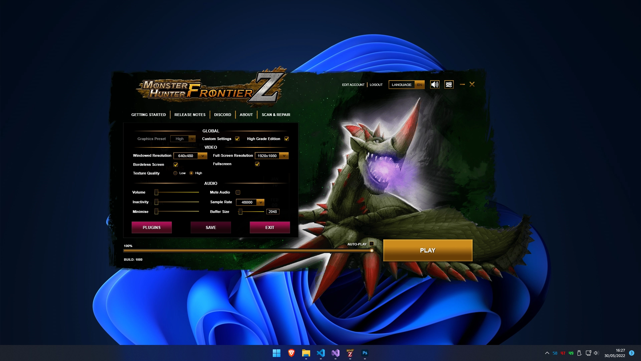This screenshot has width=641, height=361.
Task: Open the Windows Start menu
Action: coord(277,353)
